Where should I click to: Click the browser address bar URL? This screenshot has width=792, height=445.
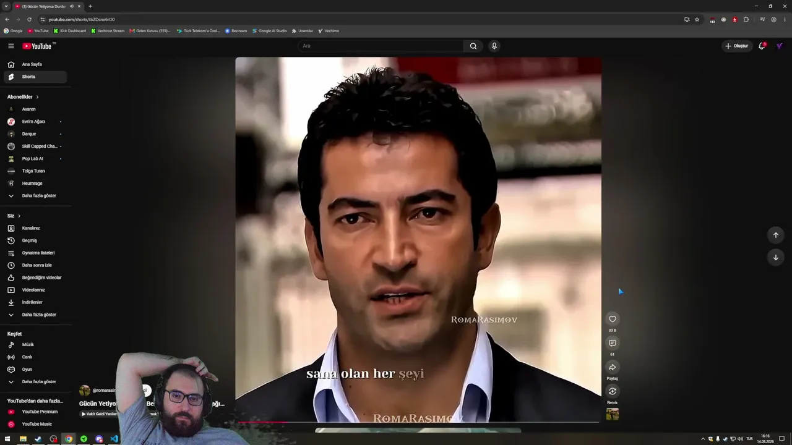(82, 19)
